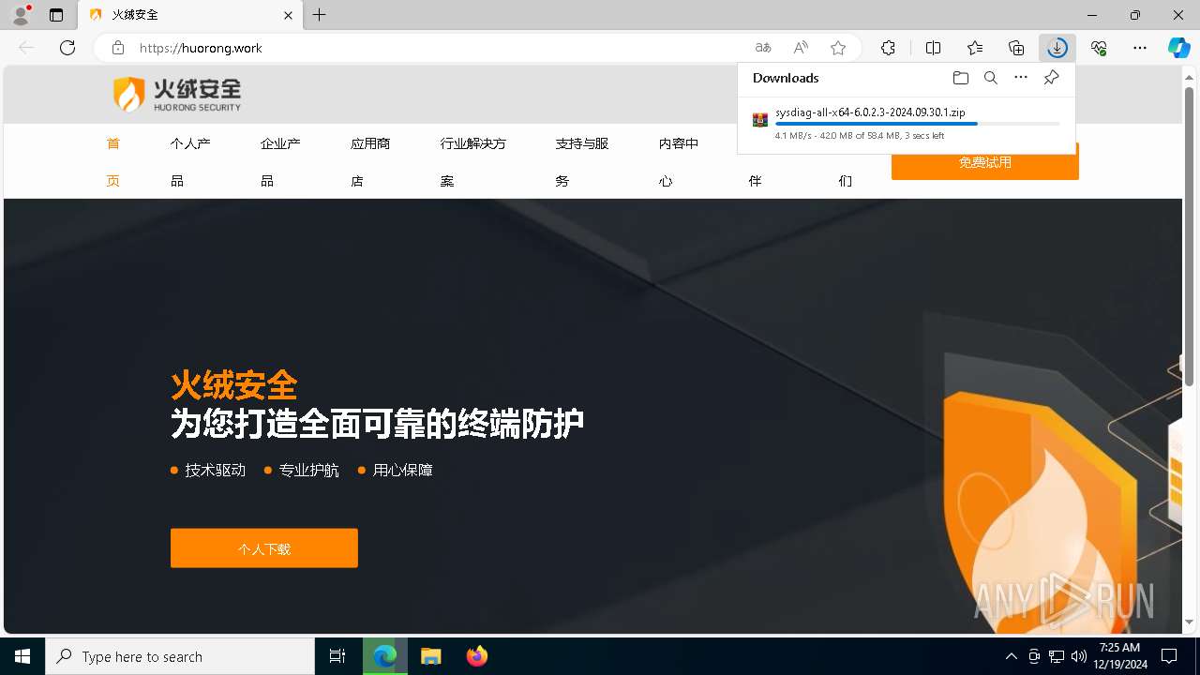Open a new tab with plus button
Viewport: 1200px width, 675px height.
320,15
